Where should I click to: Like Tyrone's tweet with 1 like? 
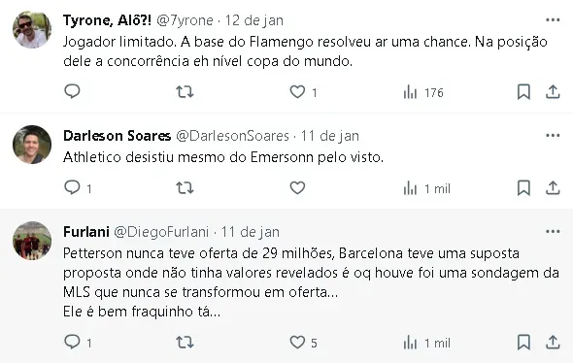pos(297,91)
